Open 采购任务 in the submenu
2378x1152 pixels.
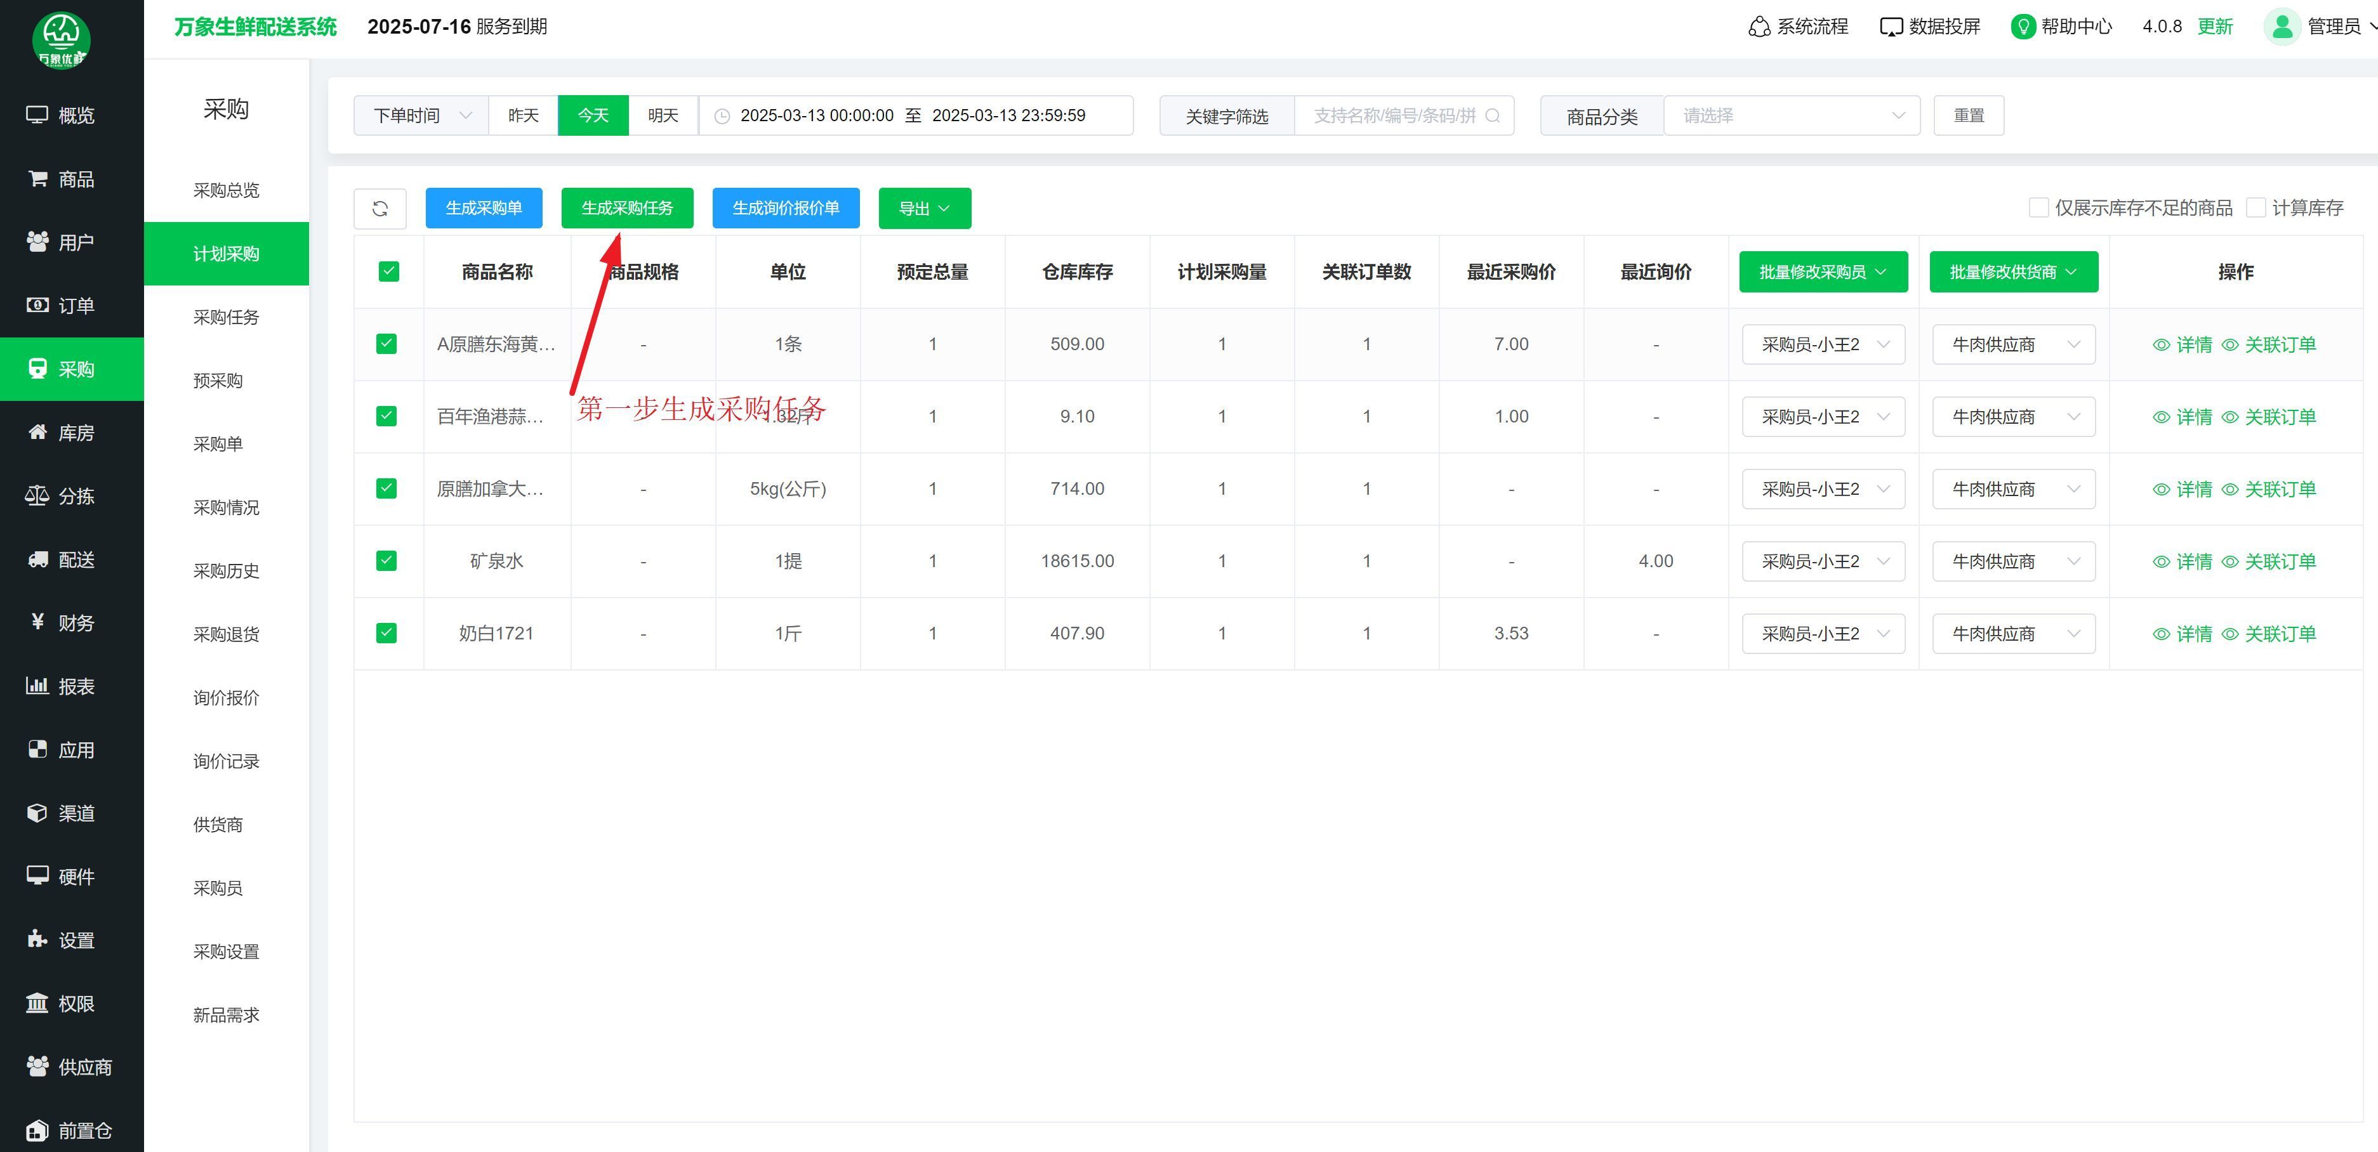pos(226,318)
